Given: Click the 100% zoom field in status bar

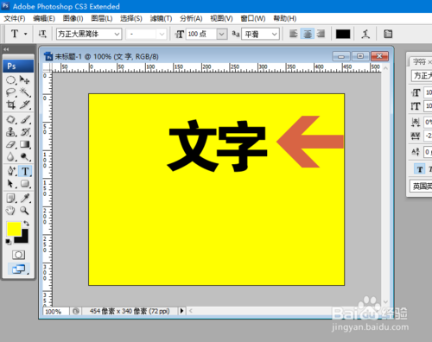Looking at the screenshot, I should point(55,311).
